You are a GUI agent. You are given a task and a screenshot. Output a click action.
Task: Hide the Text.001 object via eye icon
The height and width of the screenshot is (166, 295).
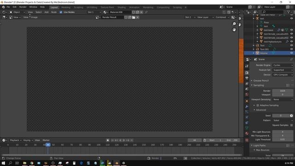pyautogui.click(x=292, y=49)
